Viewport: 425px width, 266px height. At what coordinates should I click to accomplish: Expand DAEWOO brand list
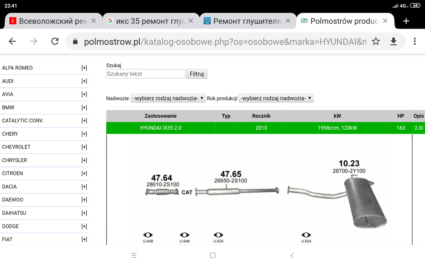click(84, 200)
